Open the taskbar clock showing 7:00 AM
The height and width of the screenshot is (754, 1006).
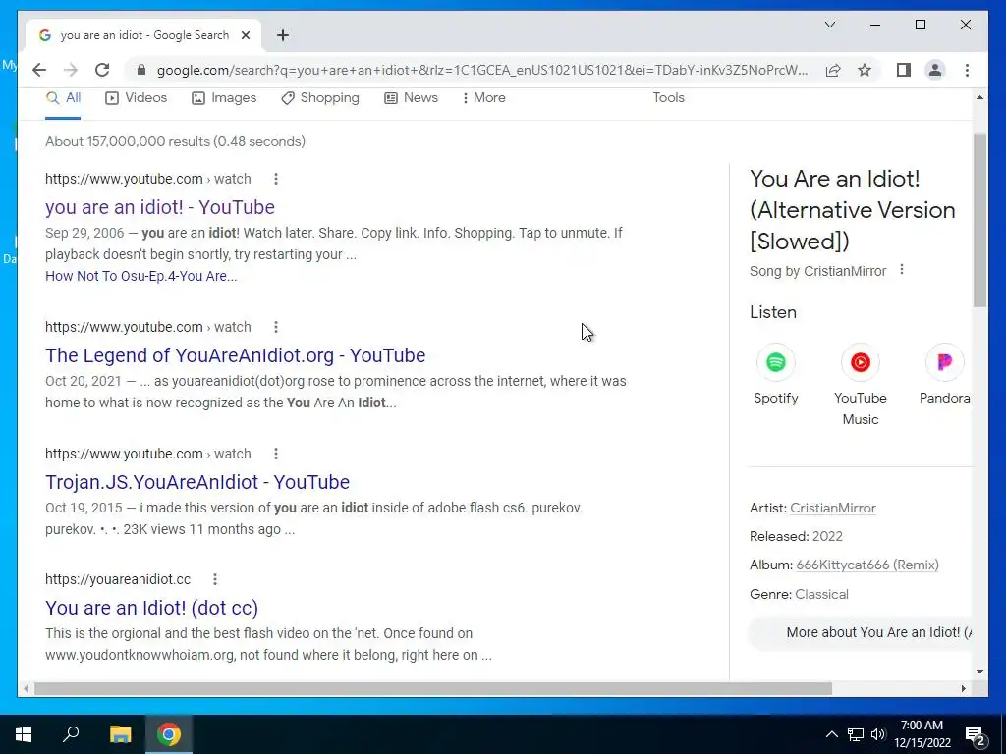pyautogui.click(x=922, y=734)
